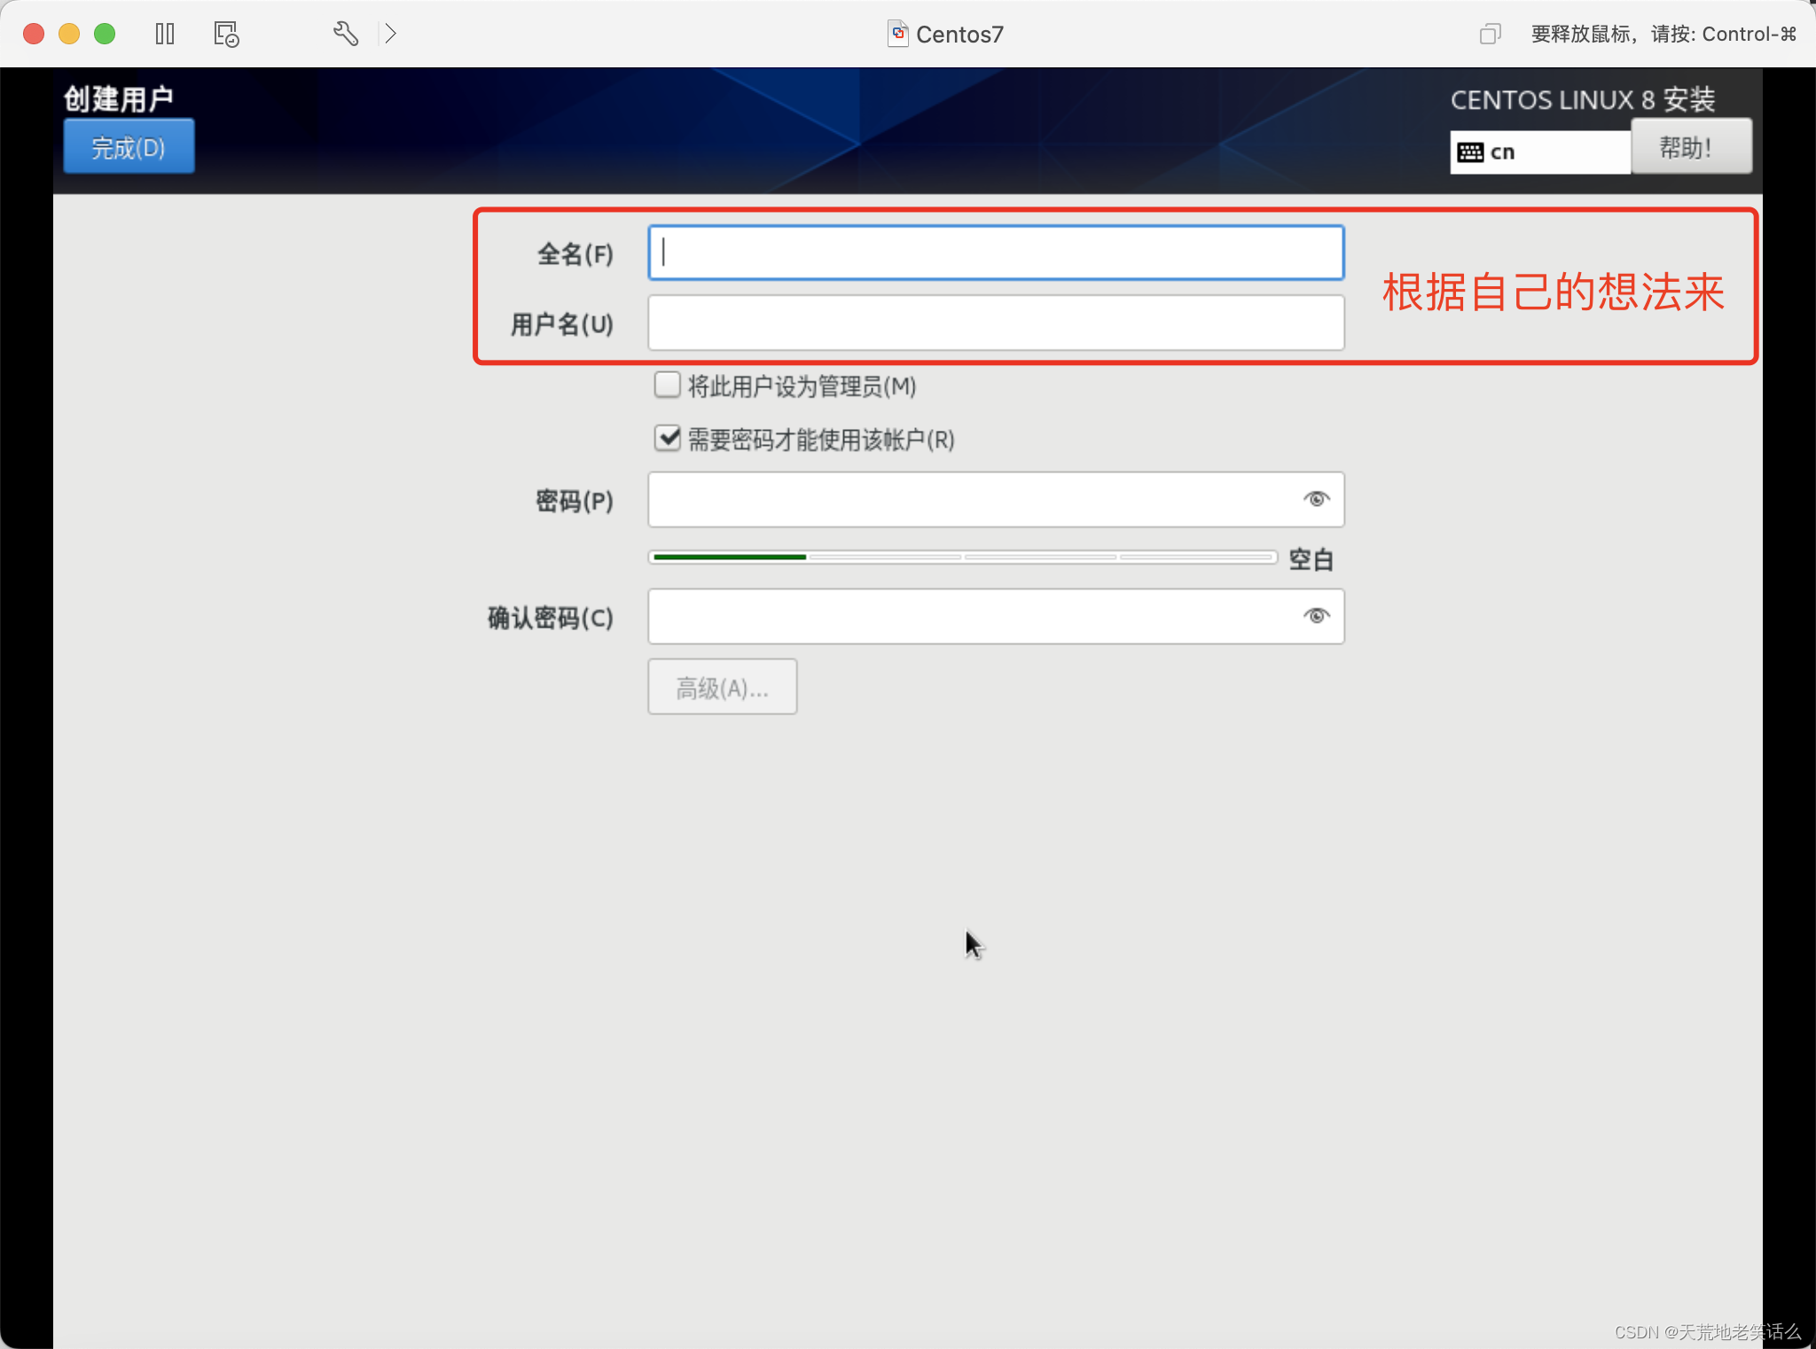Click the overlapping windows view icon
The height and width of the screenshot is (1349, 1816).
[x=1490, y=34]
